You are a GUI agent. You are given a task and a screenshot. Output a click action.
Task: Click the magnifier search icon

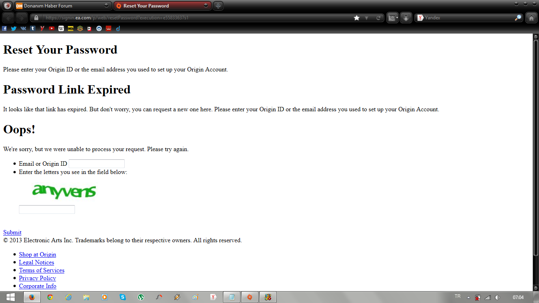click(518, 18)
